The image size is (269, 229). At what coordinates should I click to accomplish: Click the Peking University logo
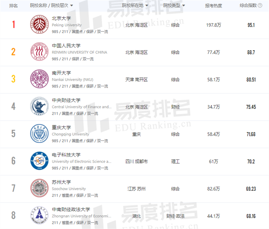(x=39, y=24)
